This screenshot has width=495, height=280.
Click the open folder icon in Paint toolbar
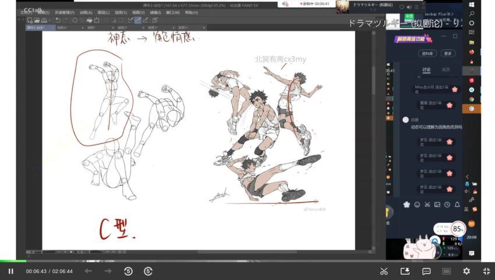[37, 20]
